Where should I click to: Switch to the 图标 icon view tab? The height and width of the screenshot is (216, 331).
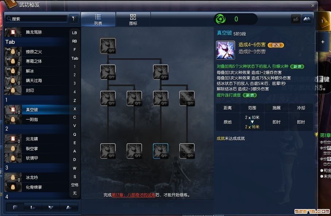pos(133,20)
